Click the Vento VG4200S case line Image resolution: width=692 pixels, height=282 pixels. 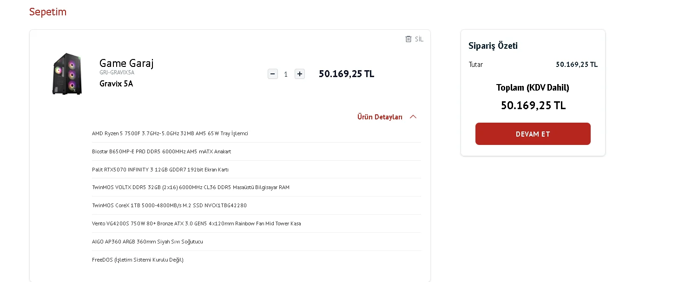[196, 223]
